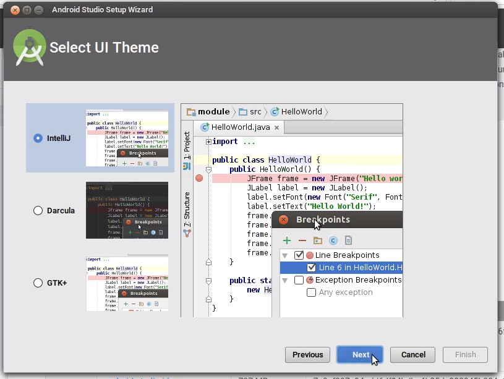Group breakpoints by folder icon
This screenshot has width=504, height=379.
317,241
